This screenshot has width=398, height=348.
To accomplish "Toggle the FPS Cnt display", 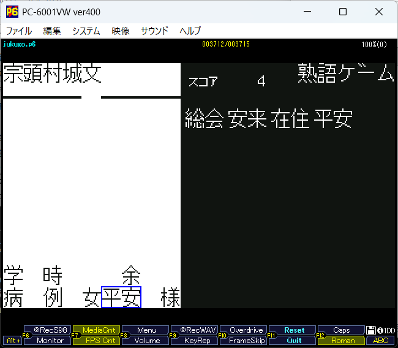I will 98,341.
